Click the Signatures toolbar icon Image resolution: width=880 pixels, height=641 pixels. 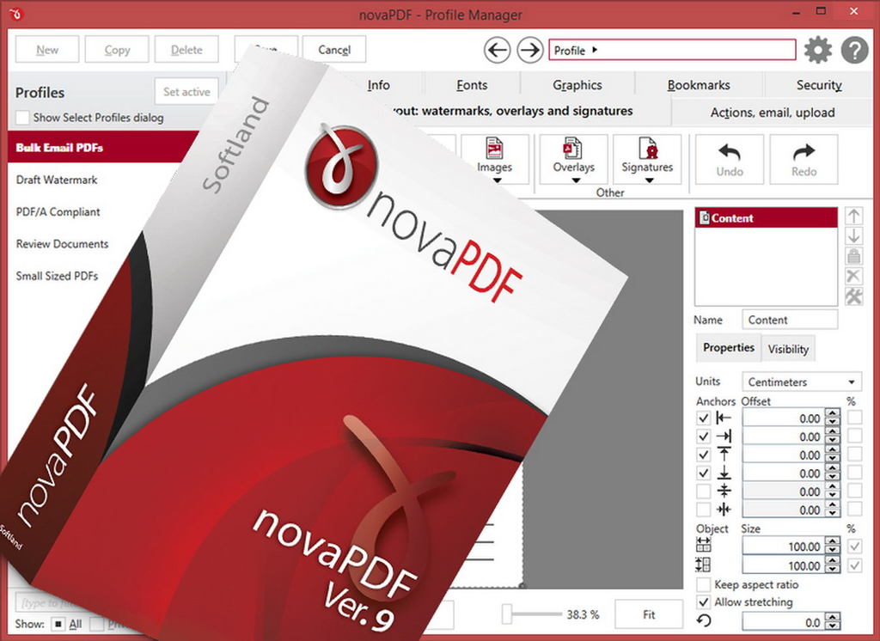pos(648,149)
